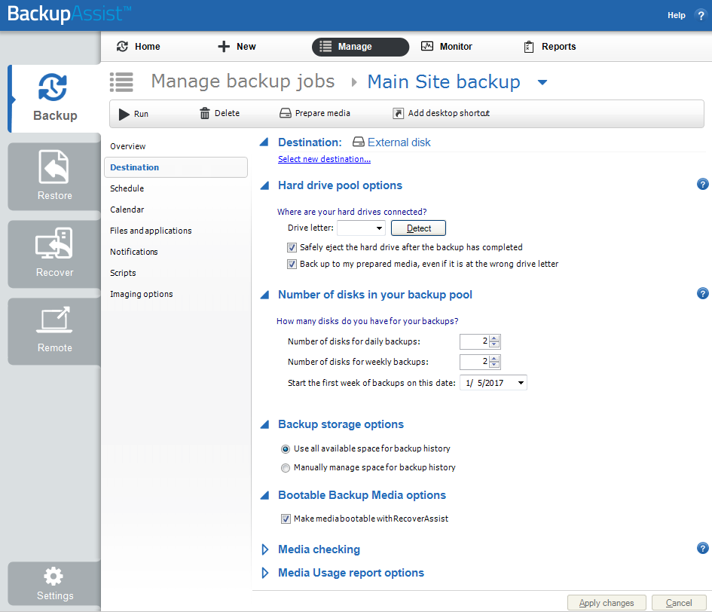
Task: Increase number of disks for weekly backups
Action: pos(494,359)
